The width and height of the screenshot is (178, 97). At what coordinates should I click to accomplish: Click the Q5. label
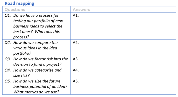pyautogui.click(x=8, y=81)
